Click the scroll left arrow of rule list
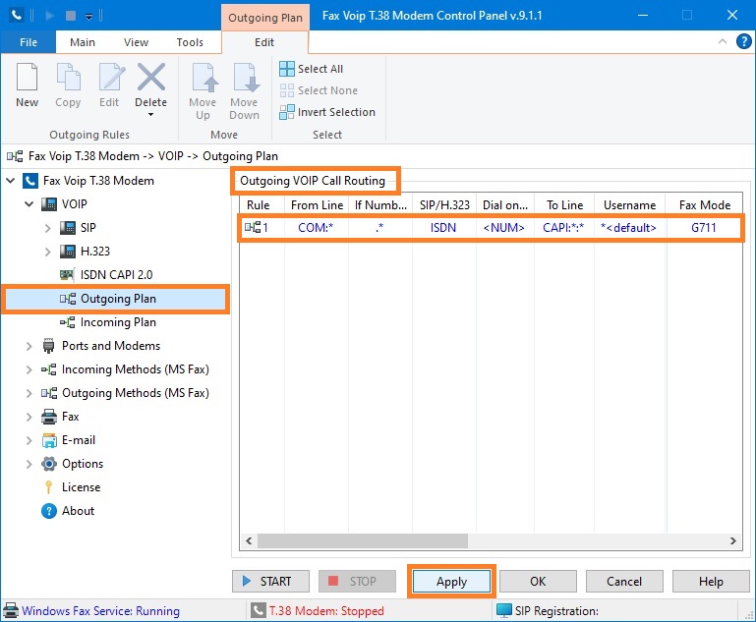The height and width of the screenshot is (622, 756). coord(249,541)
